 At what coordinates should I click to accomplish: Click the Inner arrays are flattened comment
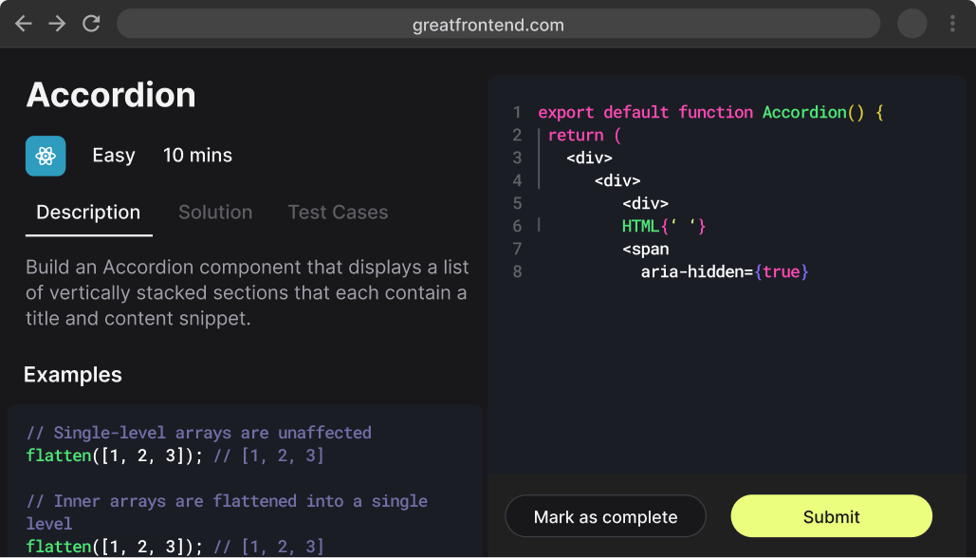(x=228, y=512)
